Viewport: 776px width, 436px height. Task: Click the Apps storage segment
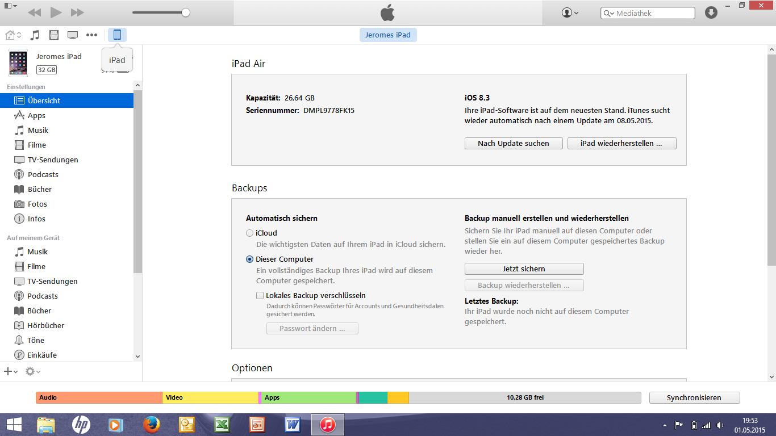tap(308, 397)
